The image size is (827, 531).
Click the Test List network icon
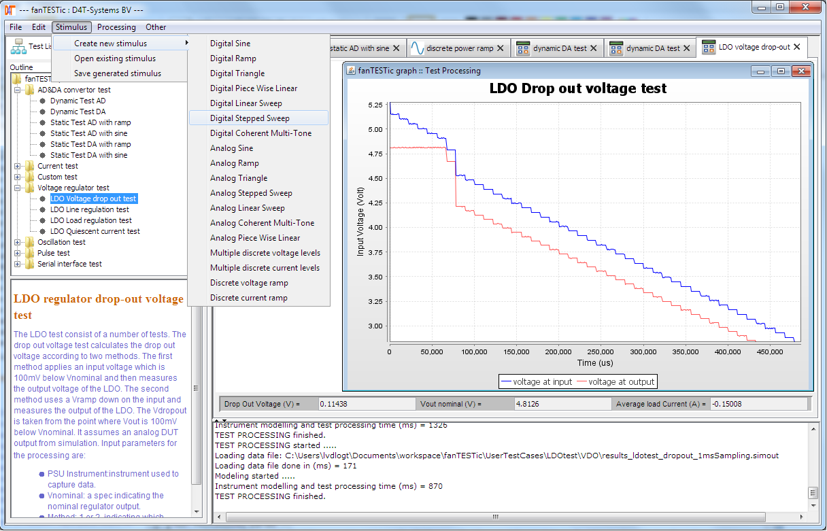pos(19,48)
